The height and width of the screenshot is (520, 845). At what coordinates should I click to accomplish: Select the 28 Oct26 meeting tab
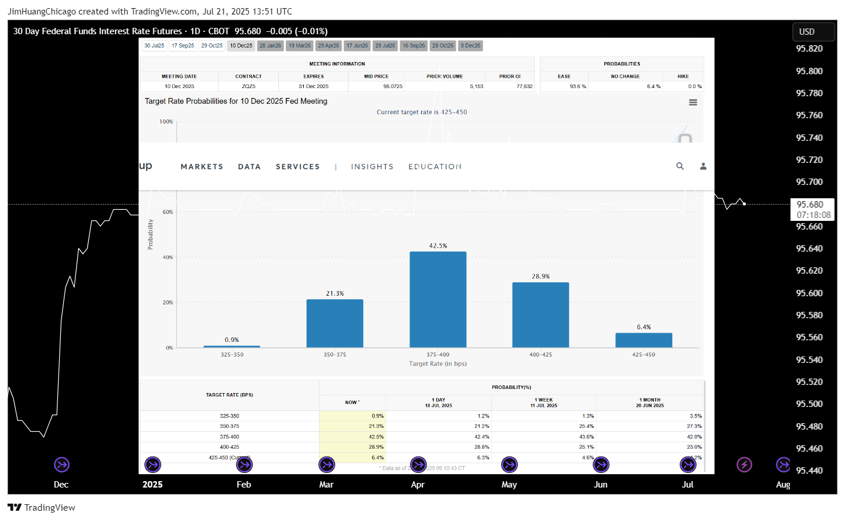443,46
